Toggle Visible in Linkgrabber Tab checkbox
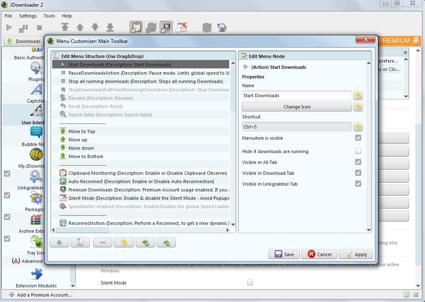 tap(358, 184)
